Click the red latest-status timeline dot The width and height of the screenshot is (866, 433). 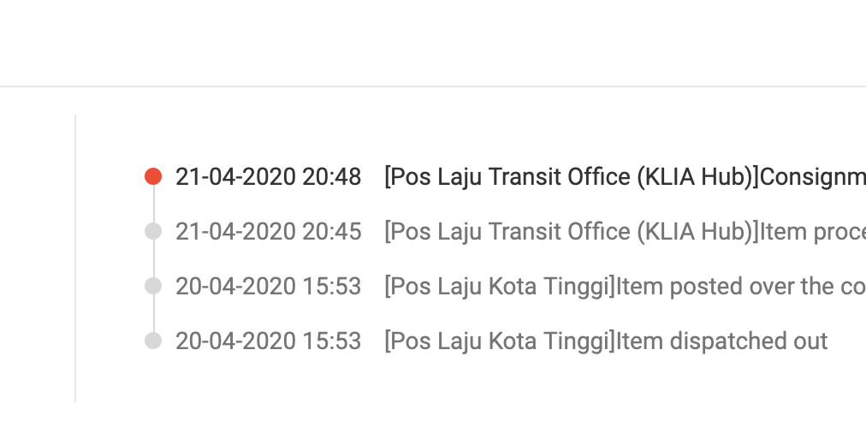(x=153, y=176)
